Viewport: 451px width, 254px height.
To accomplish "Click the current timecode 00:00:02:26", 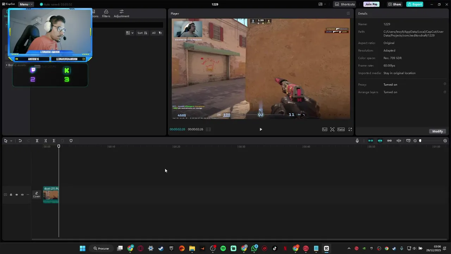I will [x=177, y=129].
